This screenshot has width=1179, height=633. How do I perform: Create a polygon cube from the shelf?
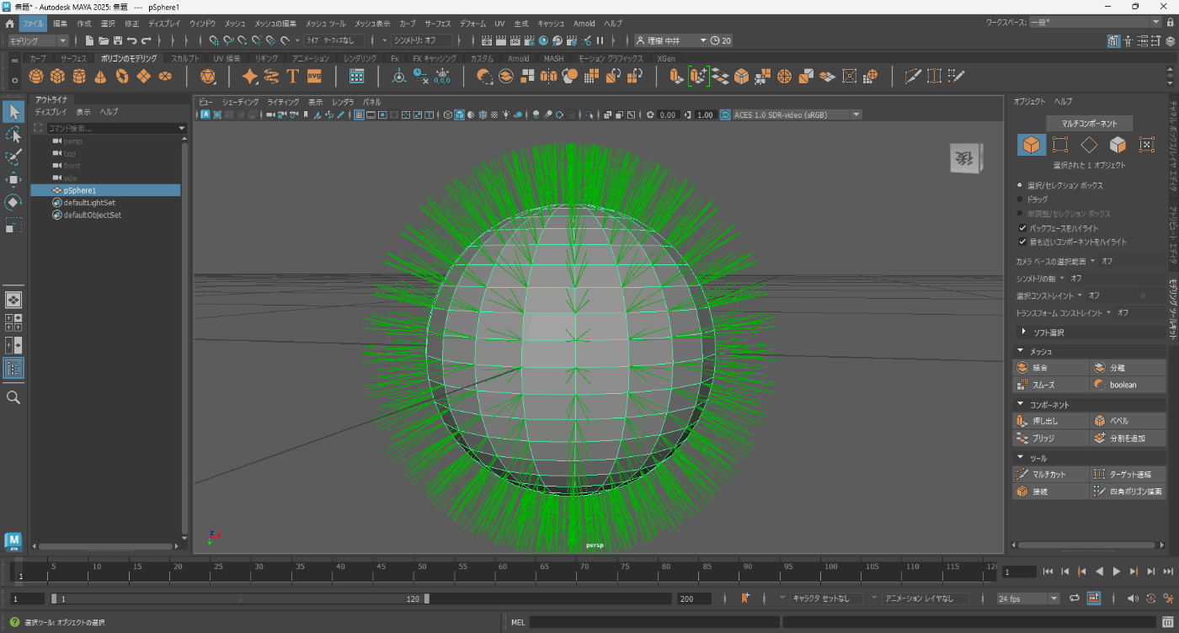click(x=57, y=77)
